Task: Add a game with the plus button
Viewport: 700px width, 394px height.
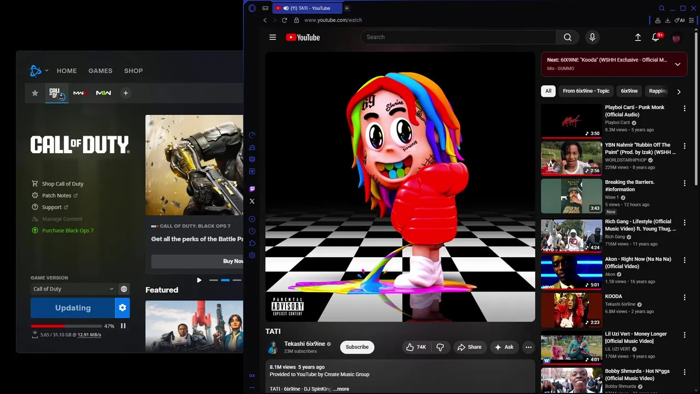Action: point(125,93)
